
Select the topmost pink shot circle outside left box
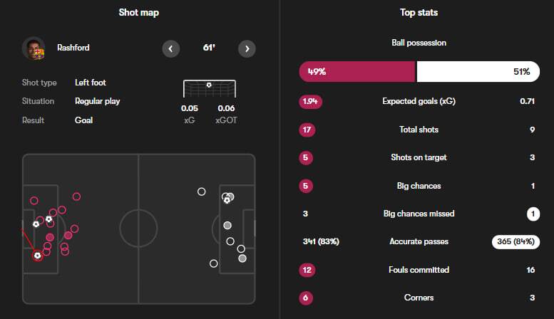76,197
